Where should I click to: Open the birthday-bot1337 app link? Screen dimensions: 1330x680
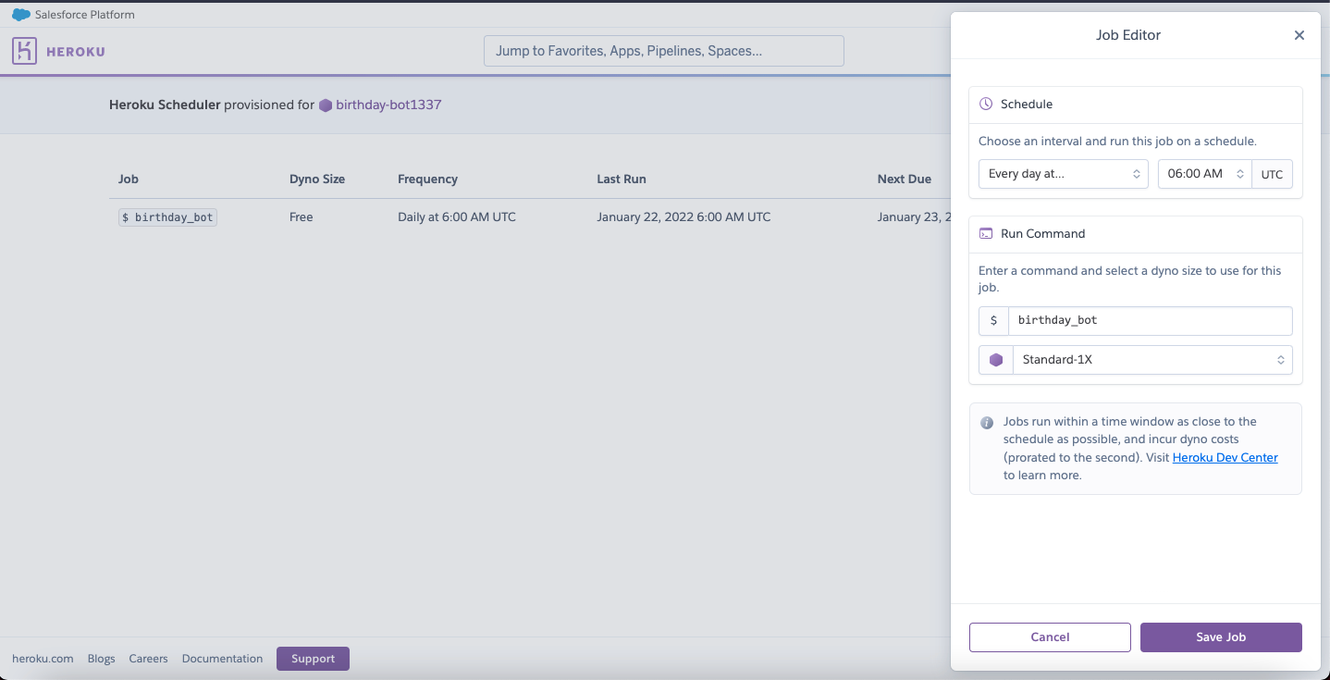[x=388, y=105]
